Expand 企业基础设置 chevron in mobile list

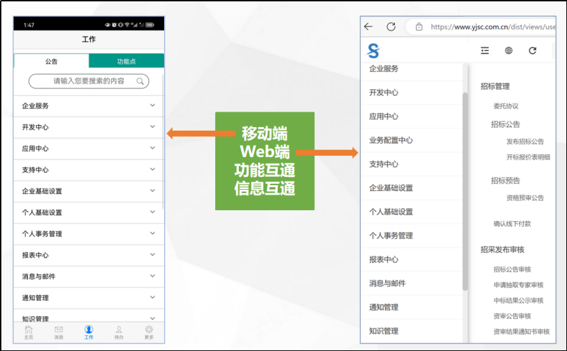coord(152,190)
